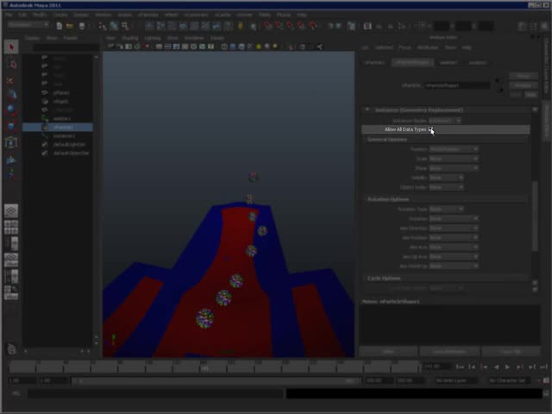552x414 pixels.
Task: Click the Presets button beside node name
Action: coord(524,85)
